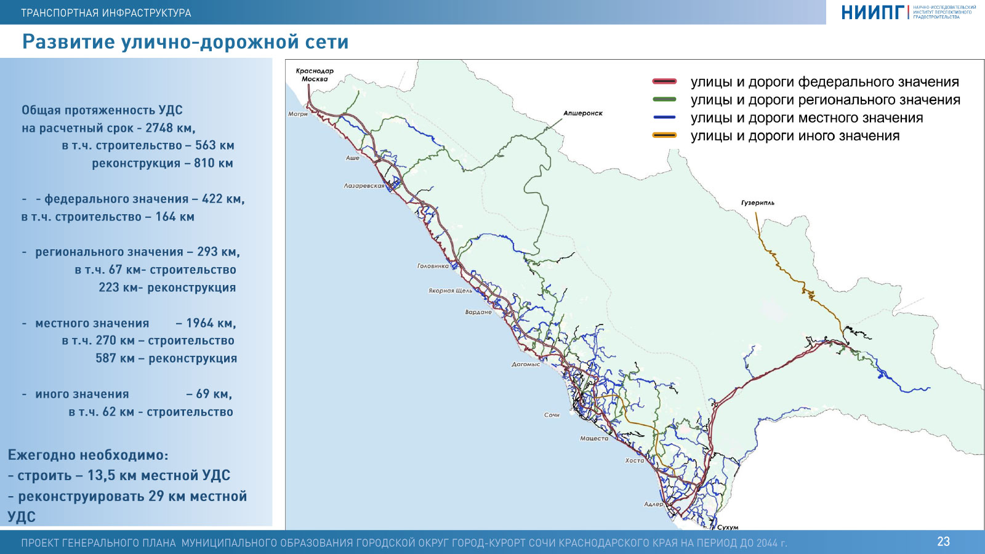Click line 'на расчетный срок - 2748 км,'

pos(108,128)
